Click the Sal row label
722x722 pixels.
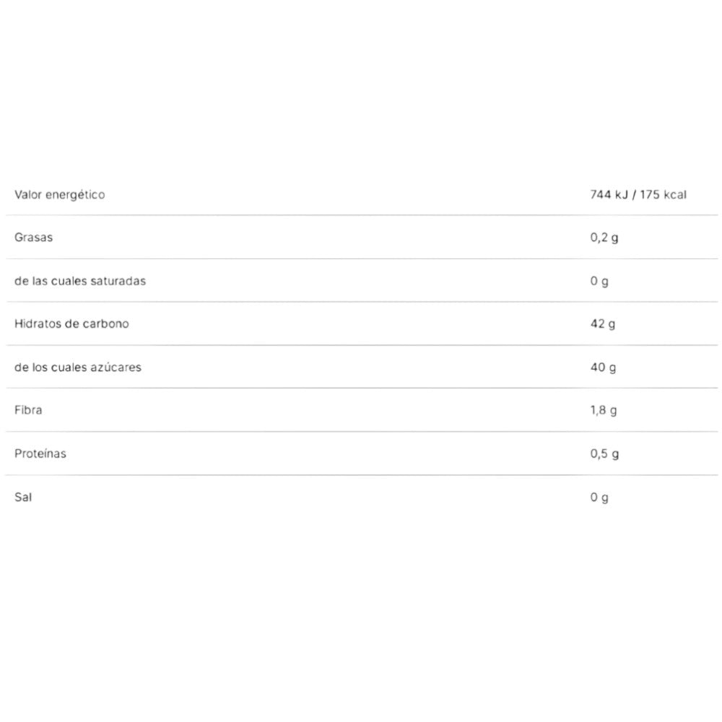coord(23,497)
